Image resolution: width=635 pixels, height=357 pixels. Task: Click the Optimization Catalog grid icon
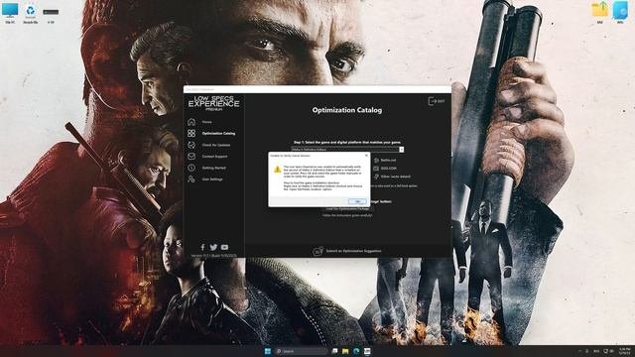(x=191, y=133)
